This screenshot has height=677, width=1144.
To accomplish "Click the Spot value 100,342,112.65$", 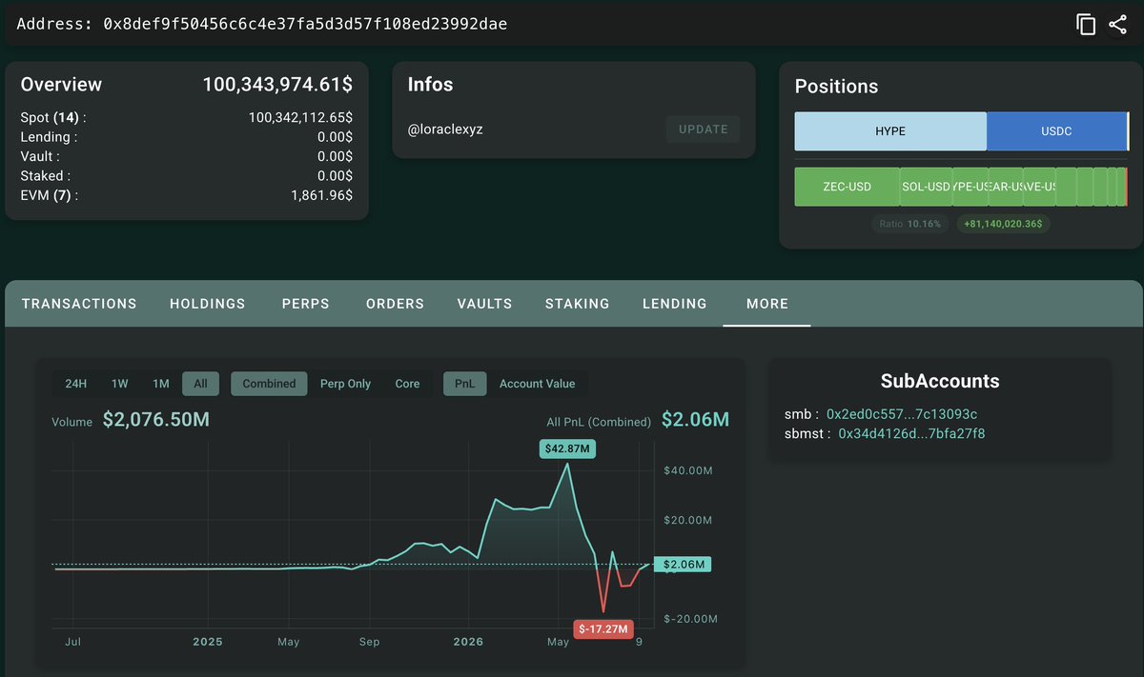I will click(x=300, y=118).
